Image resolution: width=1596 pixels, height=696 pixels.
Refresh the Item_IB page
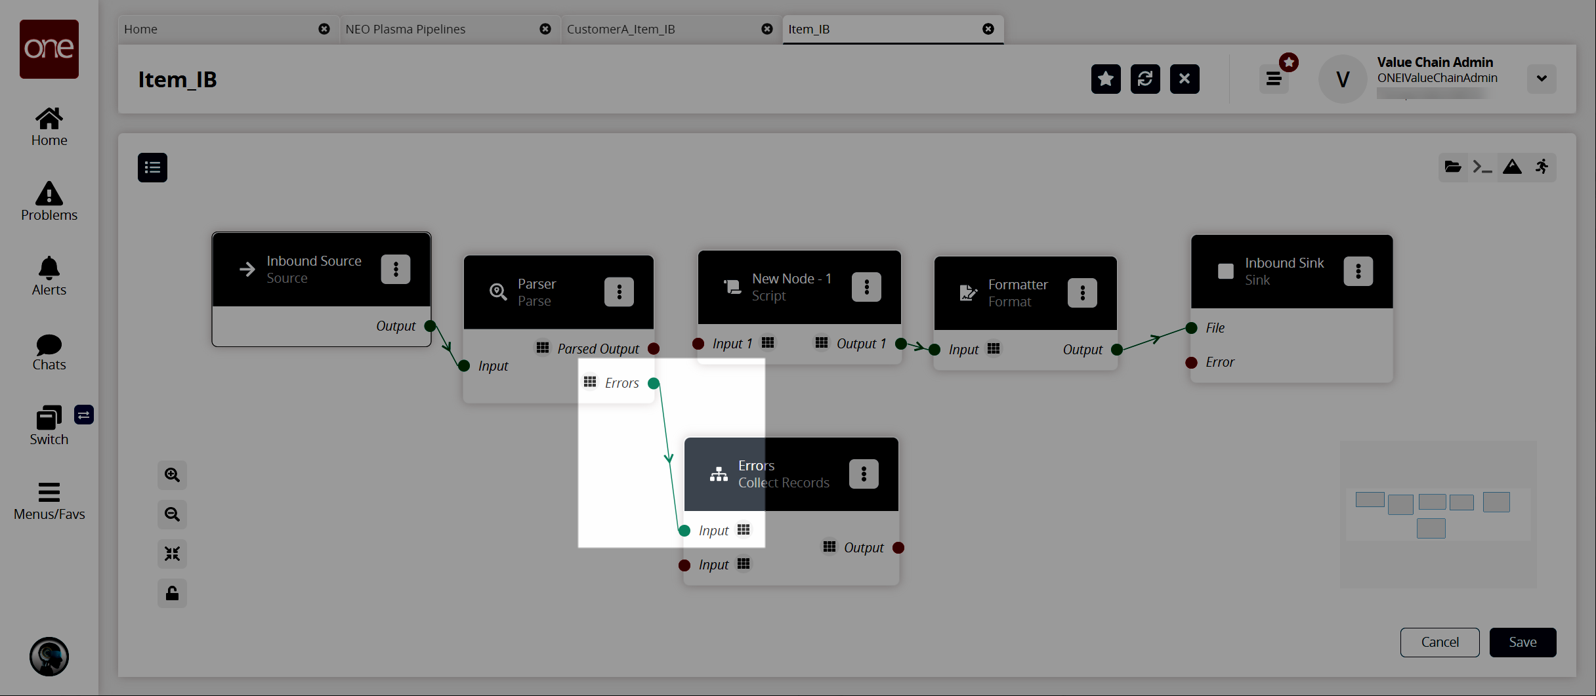coord(1145,79)
